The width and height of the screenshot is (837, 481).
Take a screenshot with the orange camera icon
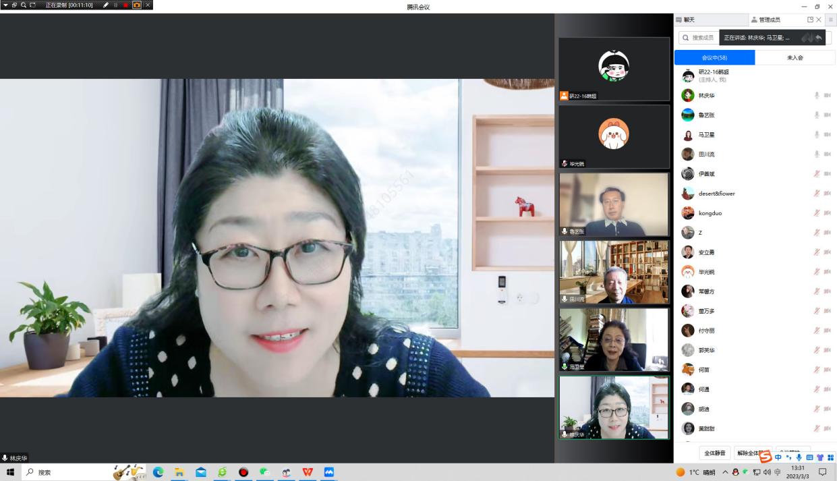[137, 5]
